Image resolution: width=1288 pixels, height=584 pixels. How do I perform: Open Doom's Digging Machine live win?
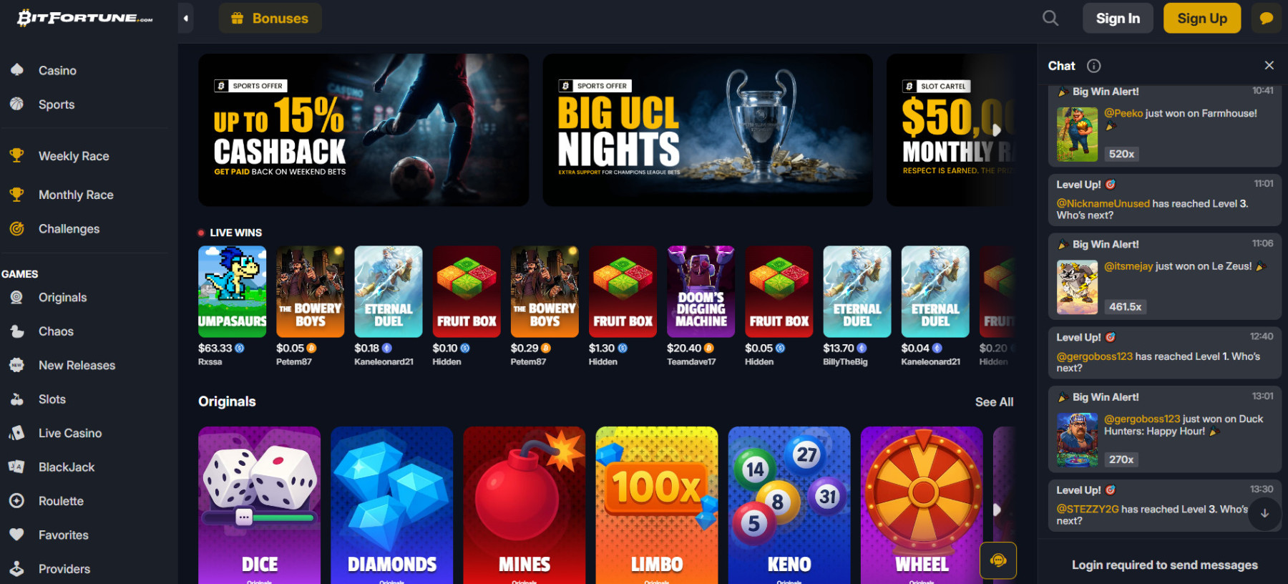(x=701, y=291)
